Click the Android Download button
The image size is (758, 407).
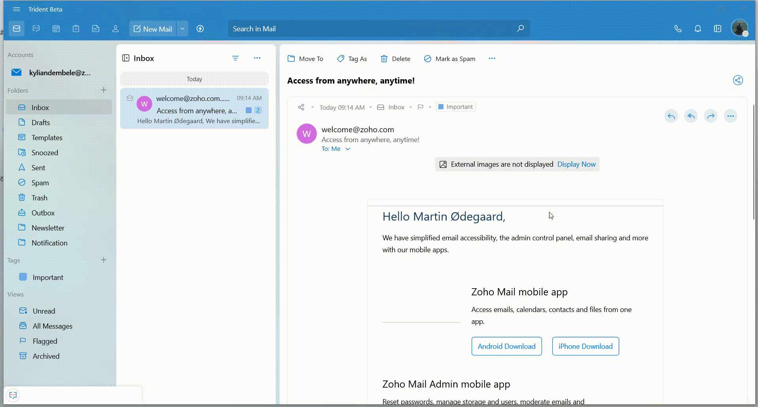(506, 346)
